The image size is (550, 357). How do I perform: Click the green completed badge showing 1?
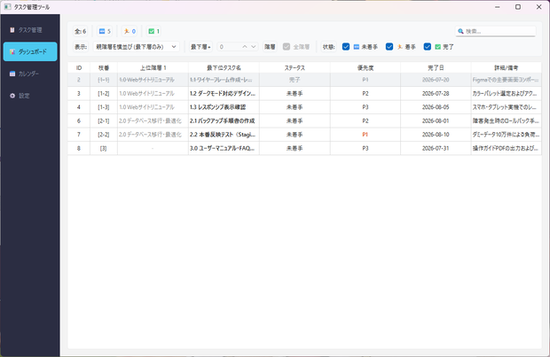(153, 31)
